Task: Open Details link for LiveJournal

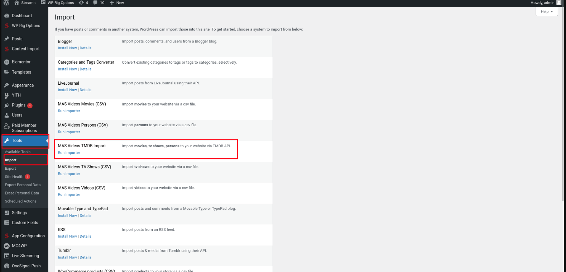Action: [x=85, y=90]
